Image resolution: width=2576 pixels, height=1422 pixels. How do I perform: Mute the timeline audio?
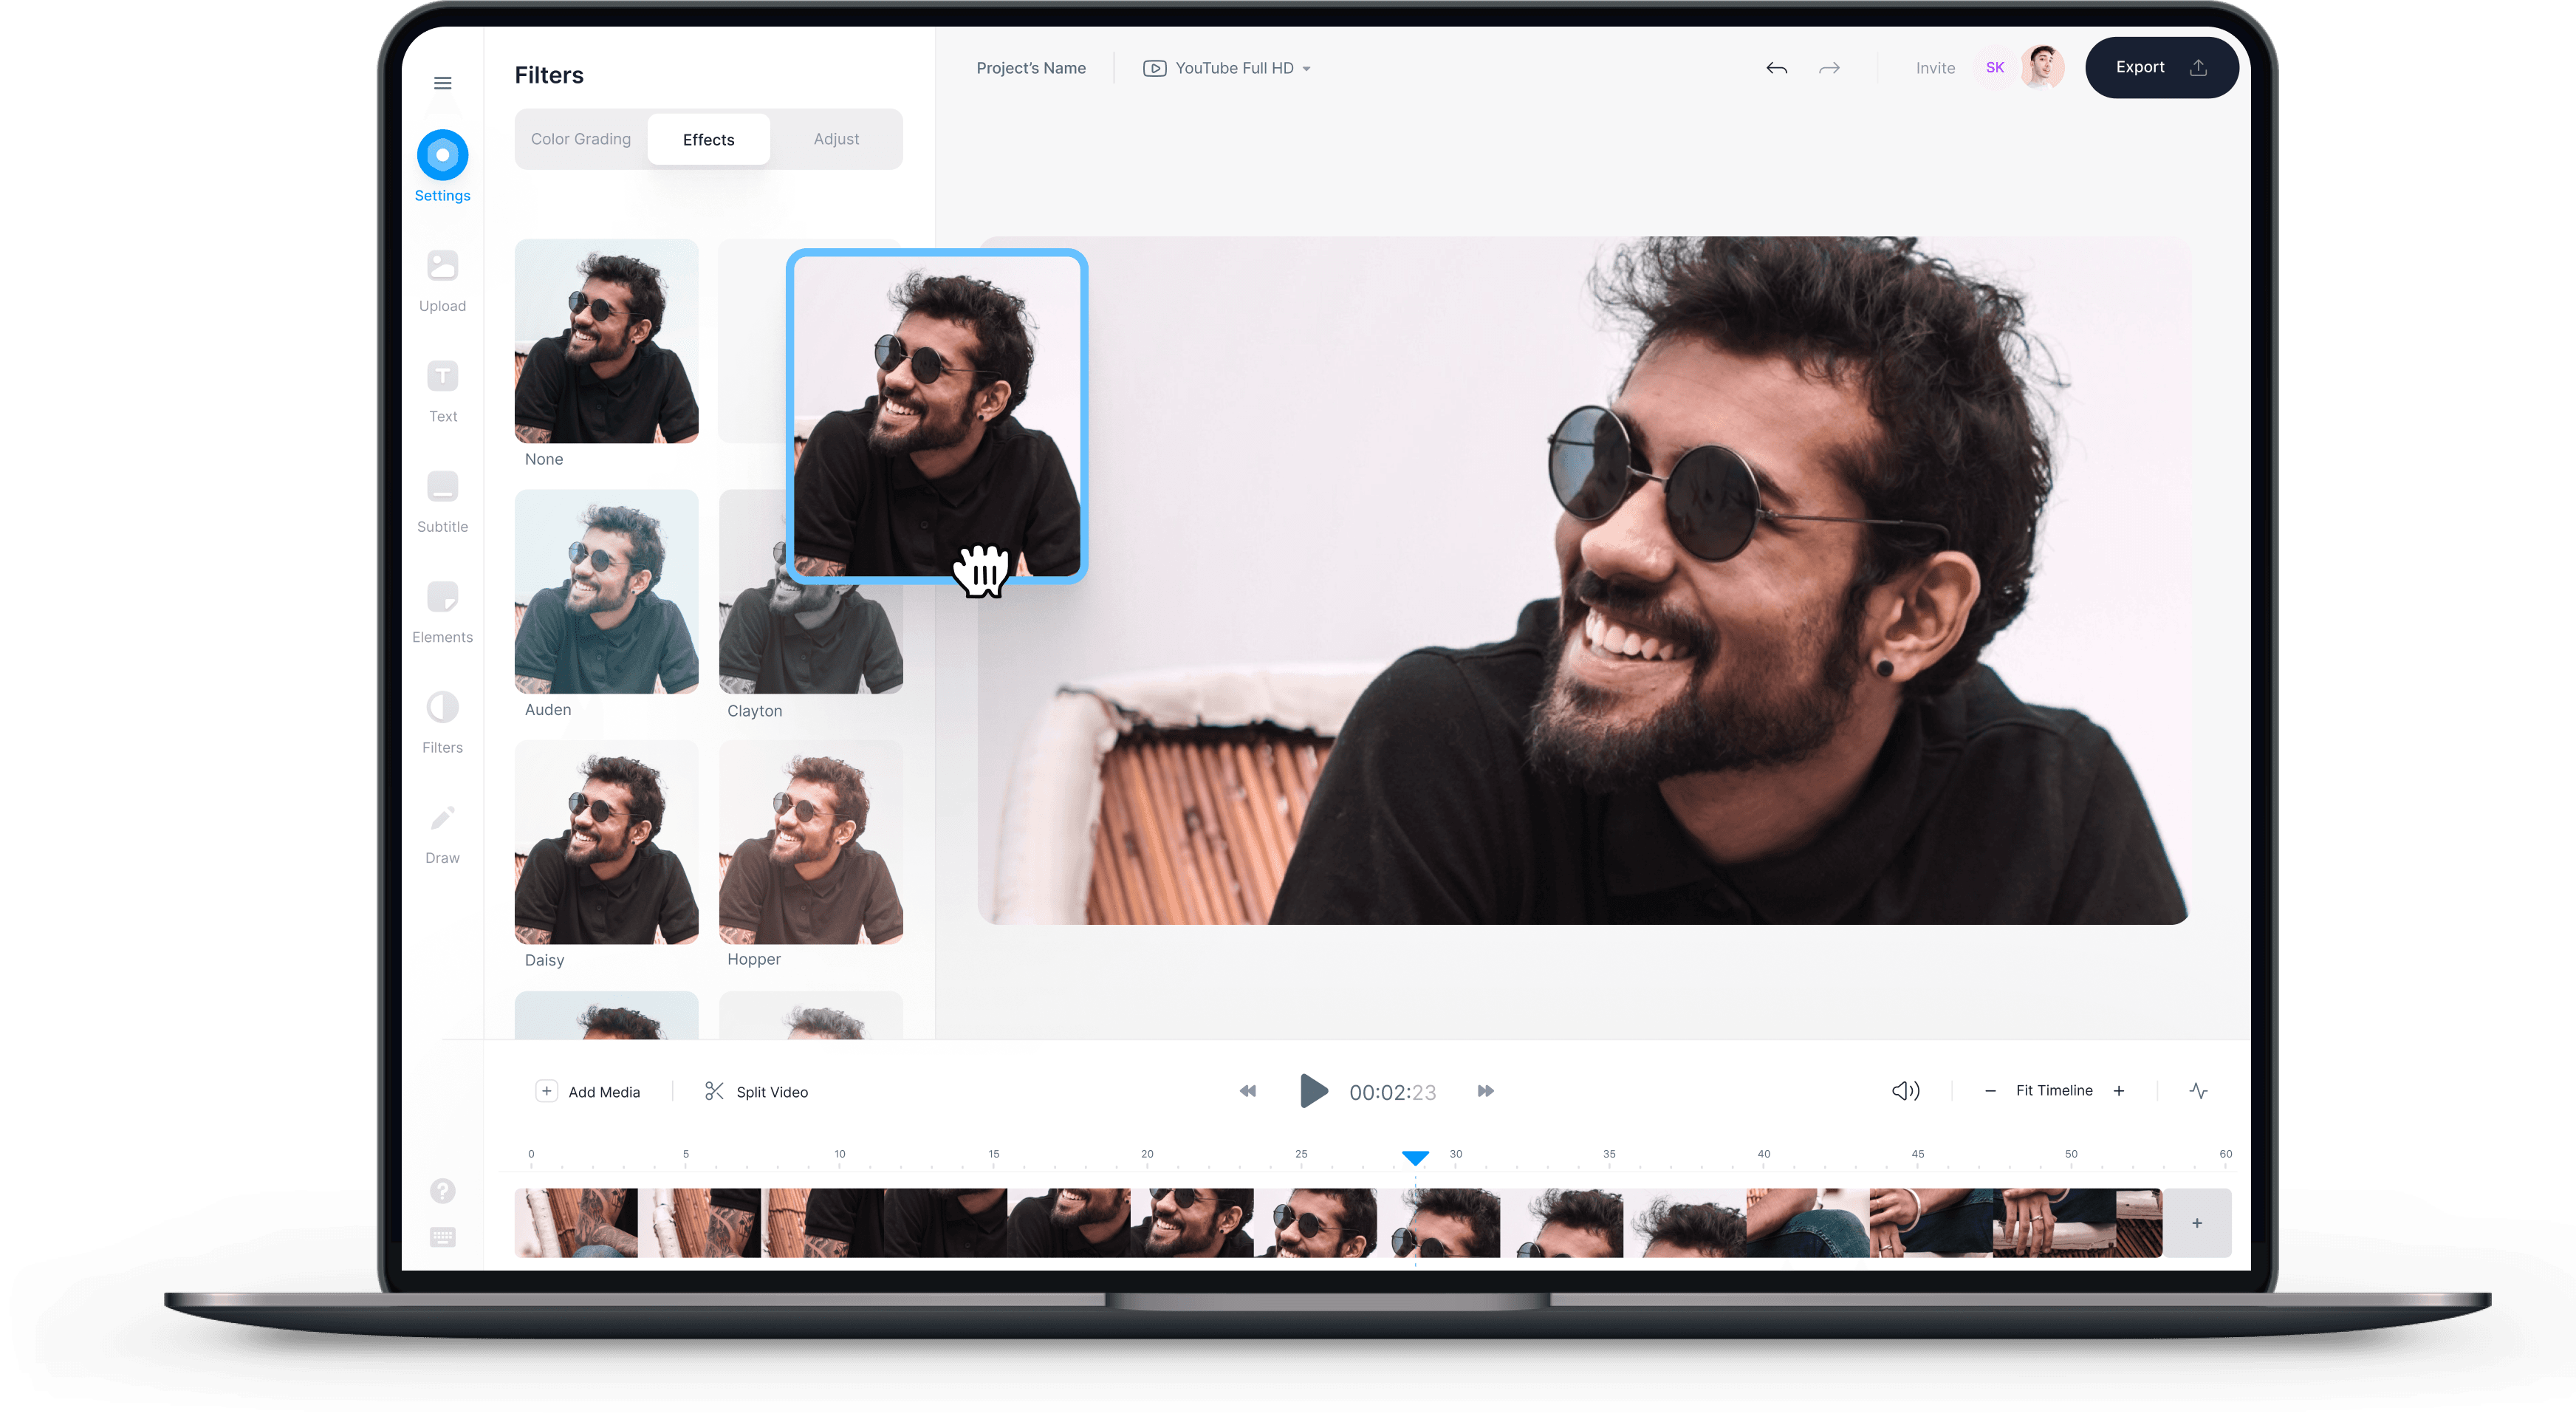(1905, 1091)
